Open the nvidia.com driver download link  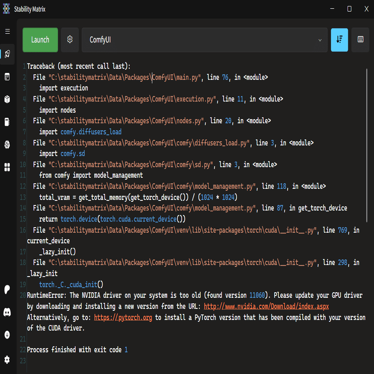pyautogui.click(x=266, y=307)
